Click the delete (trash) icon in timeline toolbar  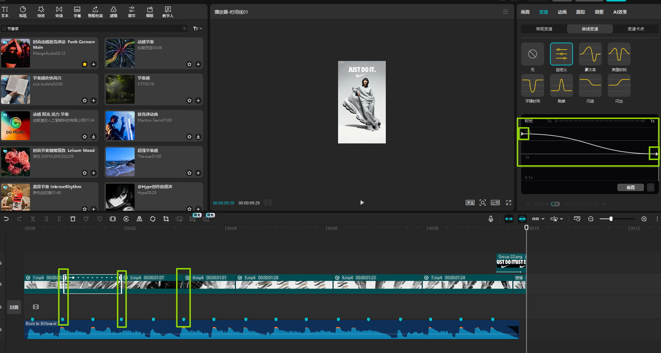coord(73,219)
